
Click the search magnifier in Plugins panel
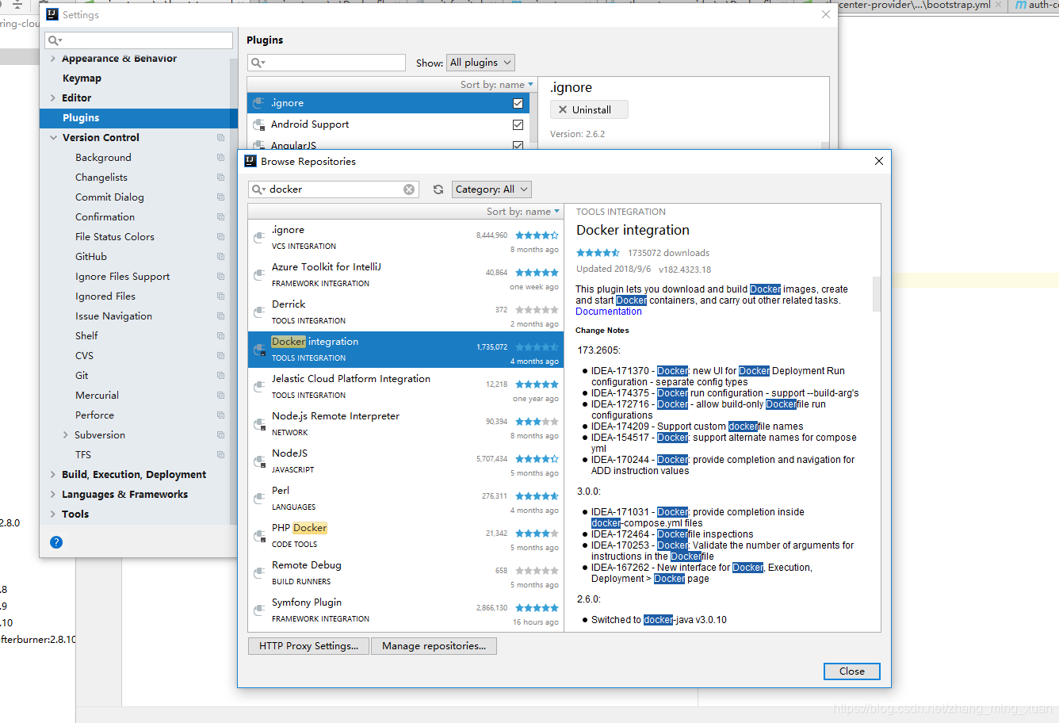258,63
